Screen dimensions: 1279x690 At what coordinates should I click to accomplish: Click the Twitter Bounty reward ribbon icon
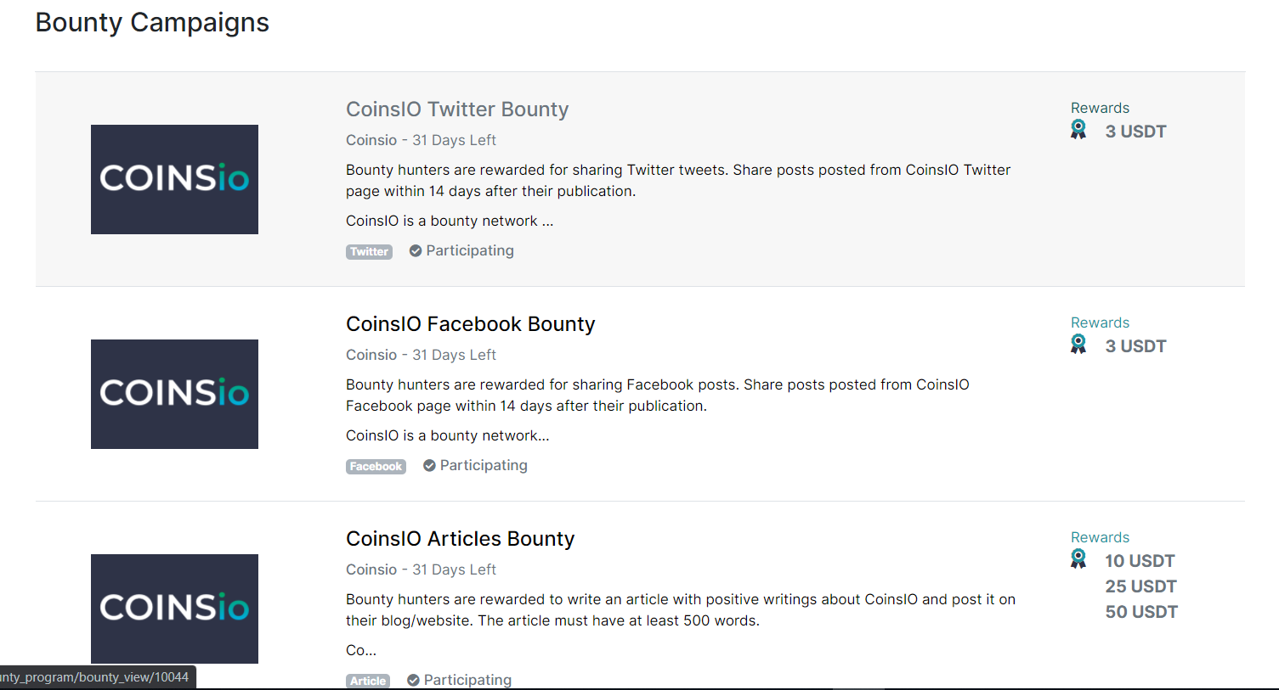point(1078,130)
